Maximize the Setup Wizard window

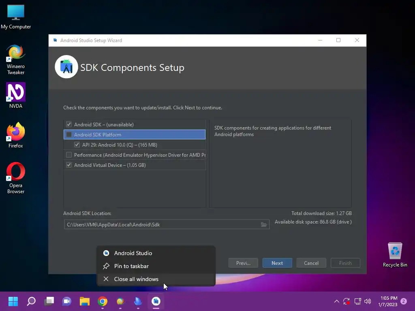point(338,40)
